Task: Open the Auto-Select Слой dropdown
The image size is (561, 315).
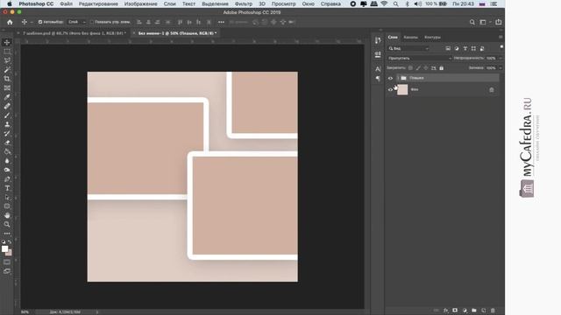Action: click(x=76, y=22)
